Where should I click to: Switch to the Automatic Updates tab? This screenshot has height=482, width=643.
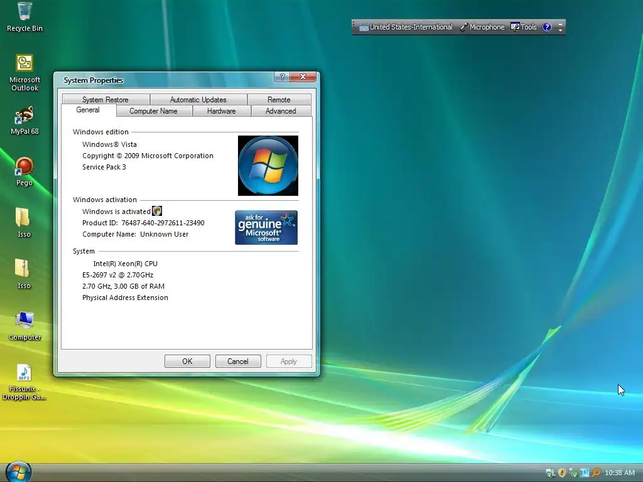click(x=198, y=100)
